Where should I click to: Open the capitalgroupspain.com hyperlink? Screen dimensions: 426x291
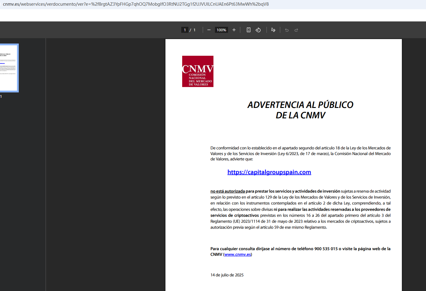[269, 172]
